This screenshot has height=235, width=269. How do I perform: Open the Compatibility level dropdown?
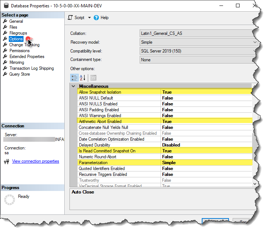tap(198, 51)
